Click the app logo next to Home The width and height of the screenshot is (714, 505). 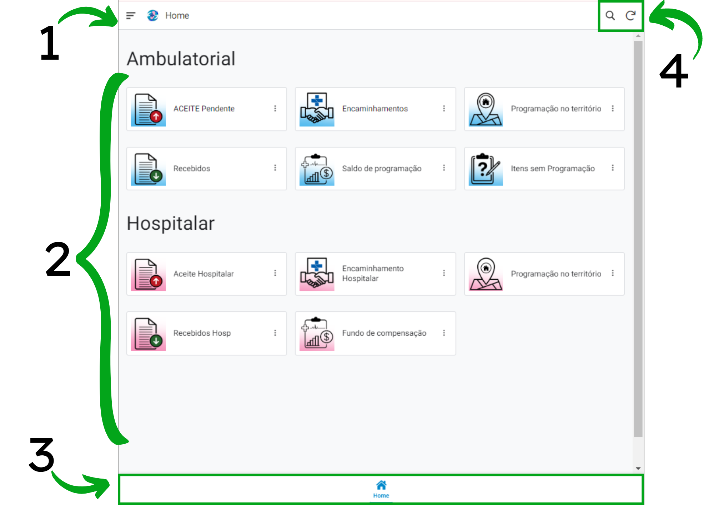(x=153, y=15)
